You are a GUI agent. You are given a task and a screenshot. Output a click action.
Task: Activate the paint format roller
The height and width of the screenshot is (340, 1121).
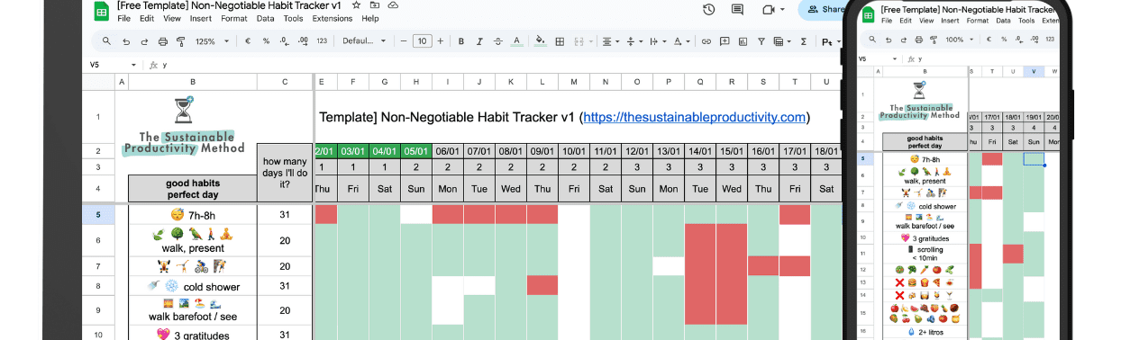[x=181, y=41]
